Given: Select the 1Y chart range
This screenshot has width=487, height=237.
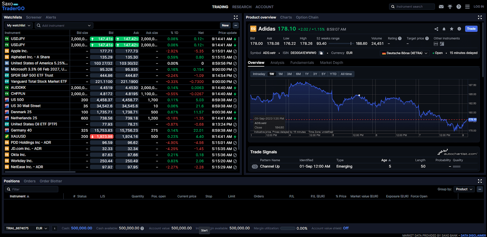Looking at the screenshot, I should tap(307, 74).
